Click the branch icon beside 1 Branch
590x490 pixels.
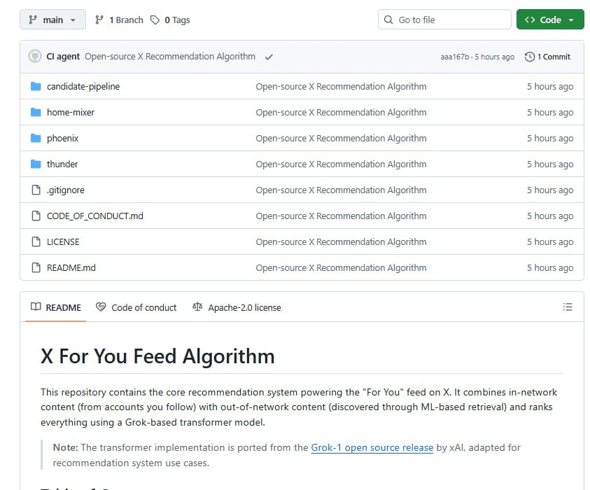(x=99, y=20)
